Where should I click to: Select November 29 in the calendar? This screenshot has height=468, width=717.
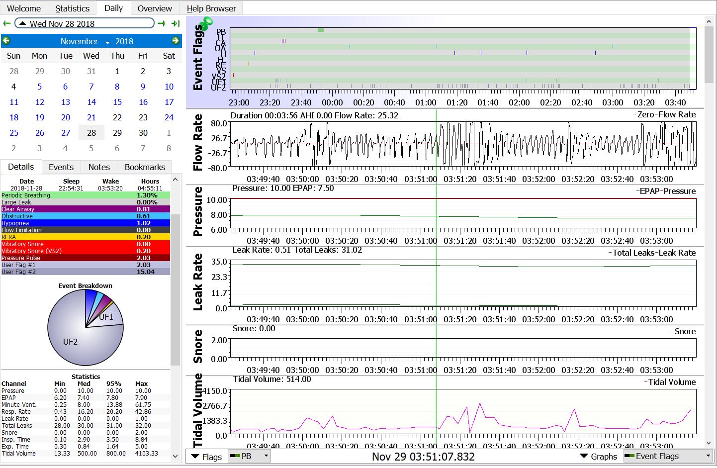(x=117, y=133)
